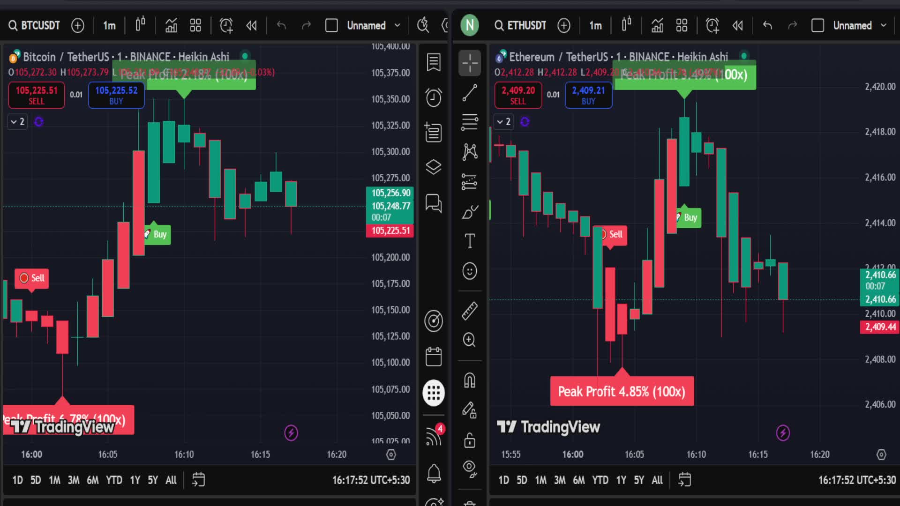
Task: Open notifications bell icon
Action: click(434, 473)
